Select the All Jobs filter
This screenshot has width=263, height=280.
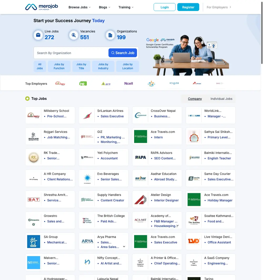40,66
